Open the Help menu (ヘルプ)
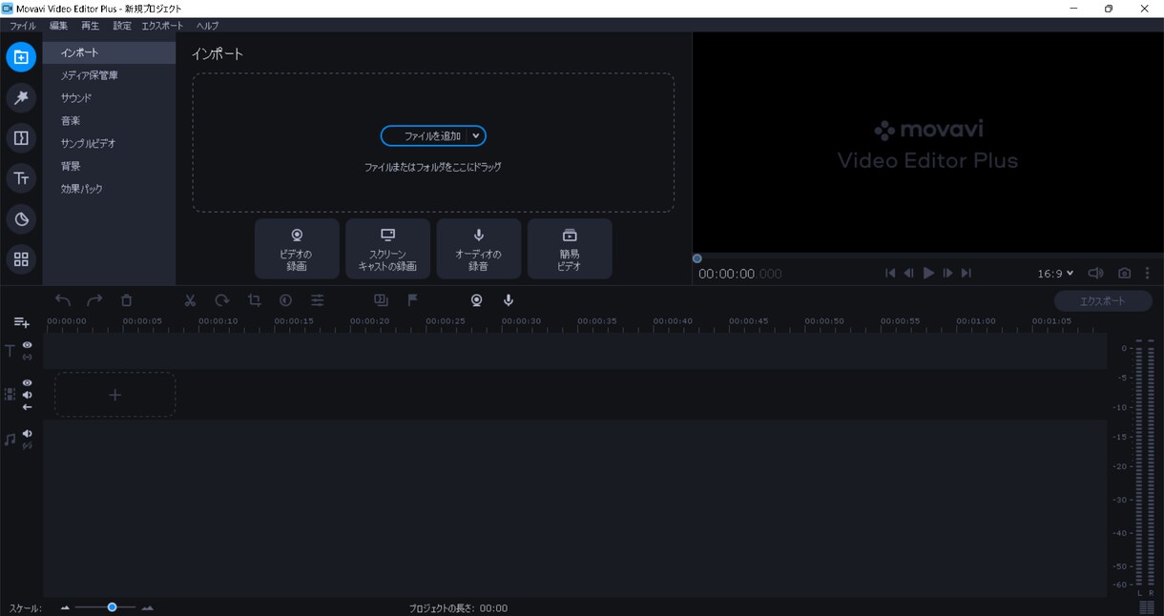1164x616 pixels. [x=207, y=26]
